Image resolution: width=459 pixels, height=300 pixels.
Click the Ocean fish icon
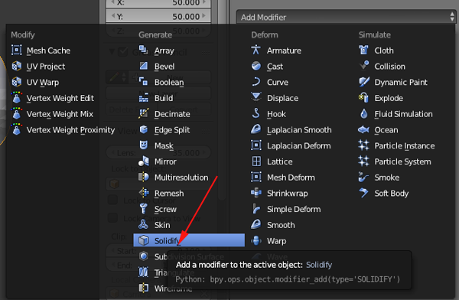(x=363, y=129)
